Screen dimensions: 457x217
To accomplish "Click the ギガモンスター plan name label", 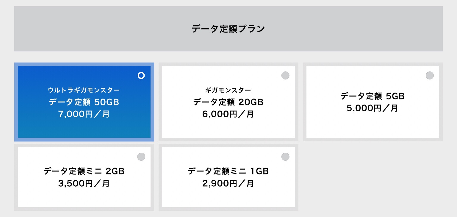I will 228,90.
